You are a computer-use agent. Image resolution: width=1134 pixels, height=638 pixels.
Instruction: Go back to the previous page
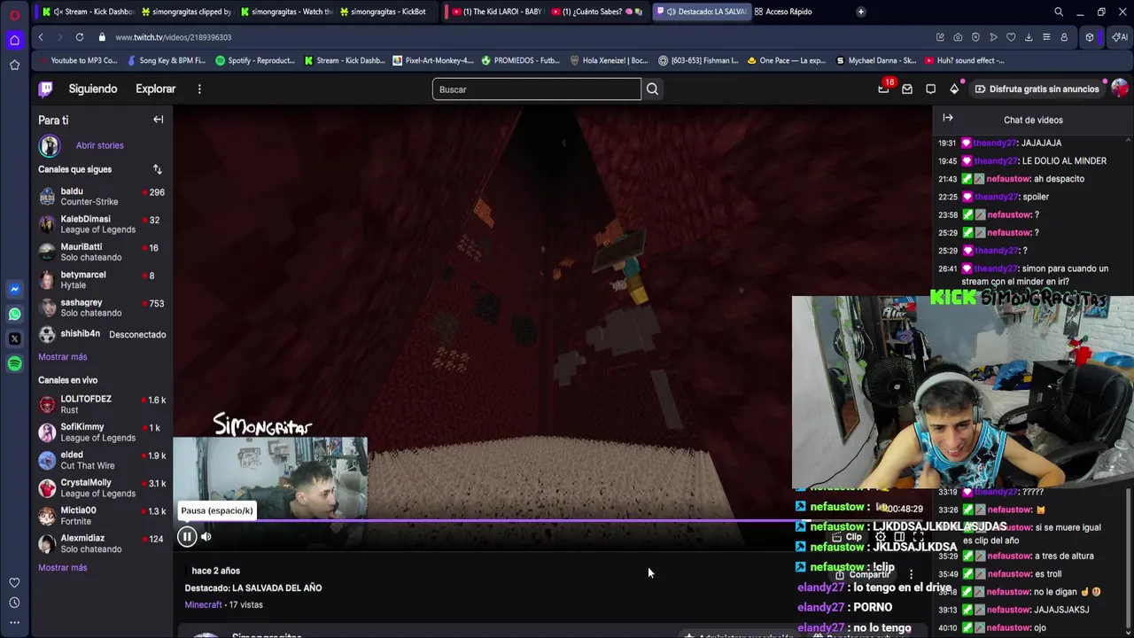41,37
